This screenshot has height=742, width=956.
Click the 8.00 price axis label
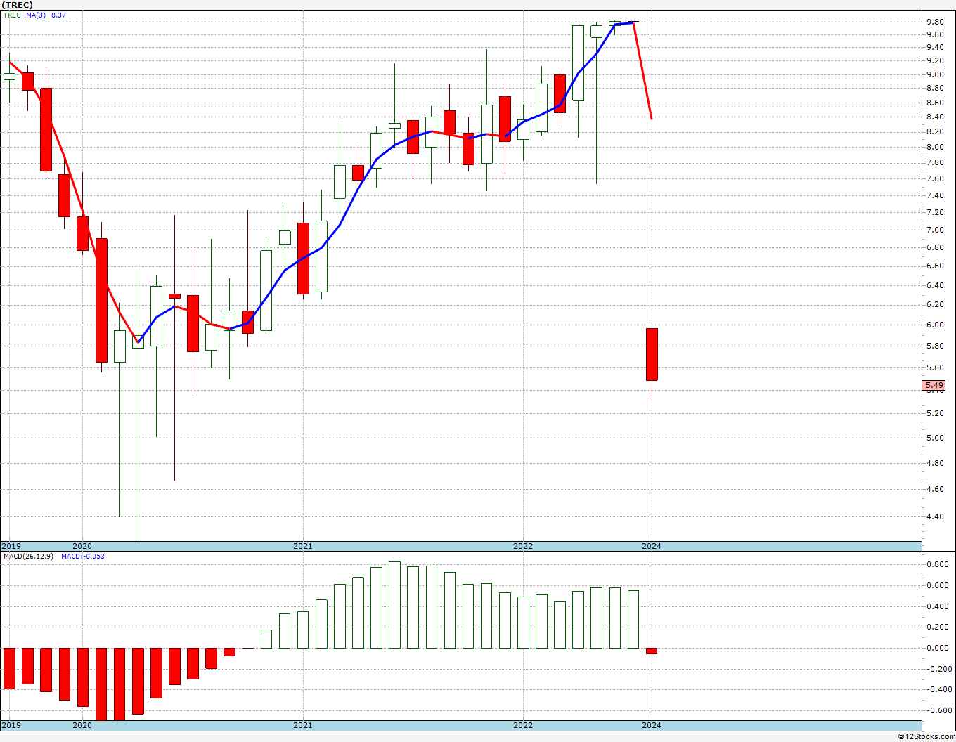(x=934, y=147)
